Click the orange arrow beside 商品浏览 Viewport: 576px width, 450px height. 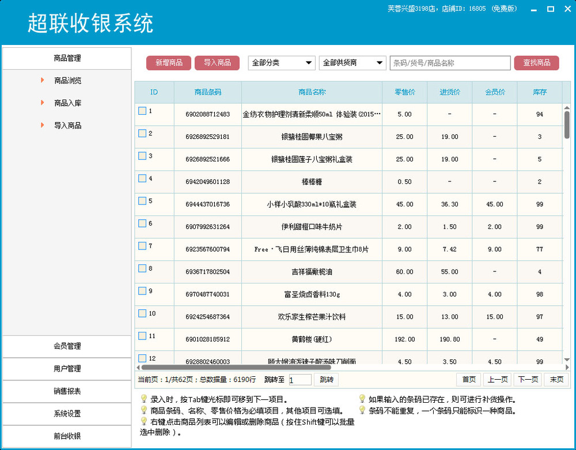tap(43, 80)
